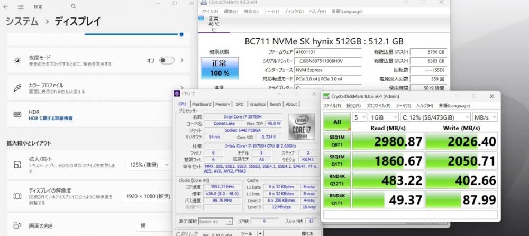Open the C: 12% drive selection dropdown
Viewport: 529px width, 236px height.
(435, 117)
